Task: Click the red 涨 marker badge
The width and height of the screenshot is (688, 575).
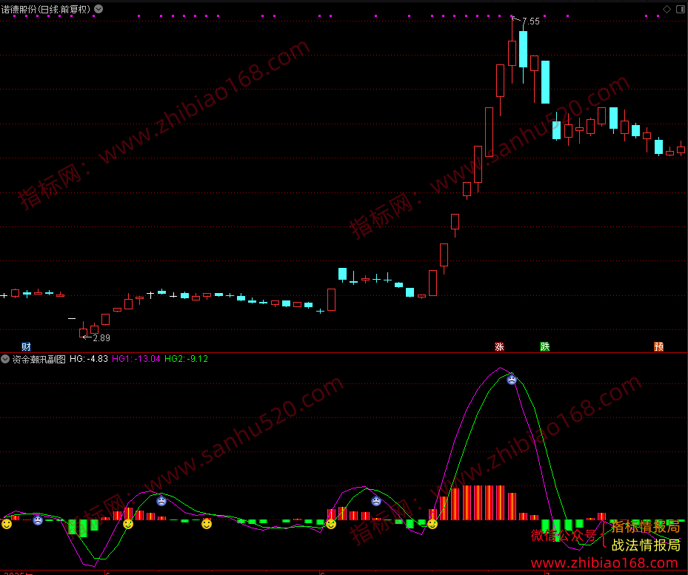Action: [x=499, y=347]
